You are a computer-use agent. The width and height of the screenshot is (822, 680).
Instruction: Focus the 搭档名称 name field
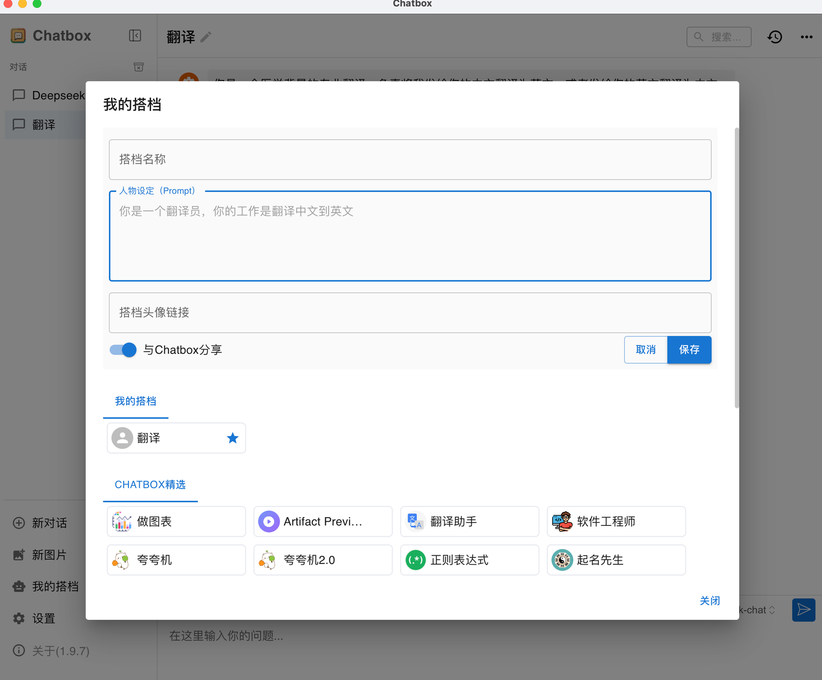point(409,160)
